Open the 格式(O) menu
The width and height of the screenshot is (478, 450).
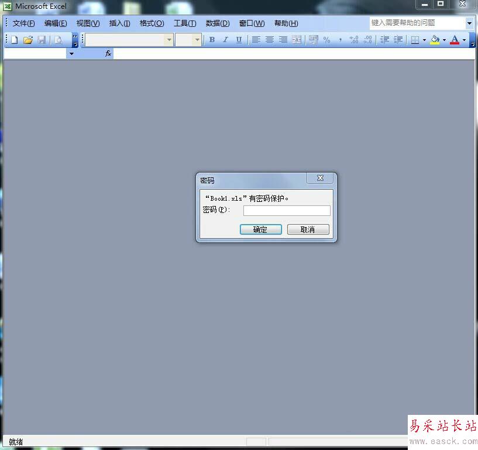click(152, 23)
